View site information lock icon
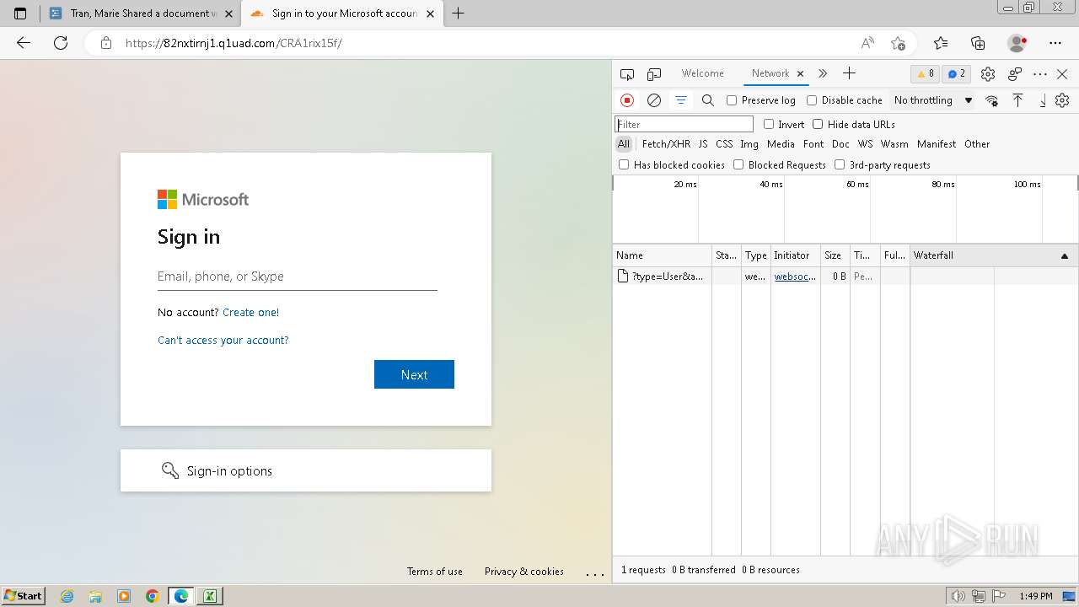The image size is (1079, 607). click(106, 43)
